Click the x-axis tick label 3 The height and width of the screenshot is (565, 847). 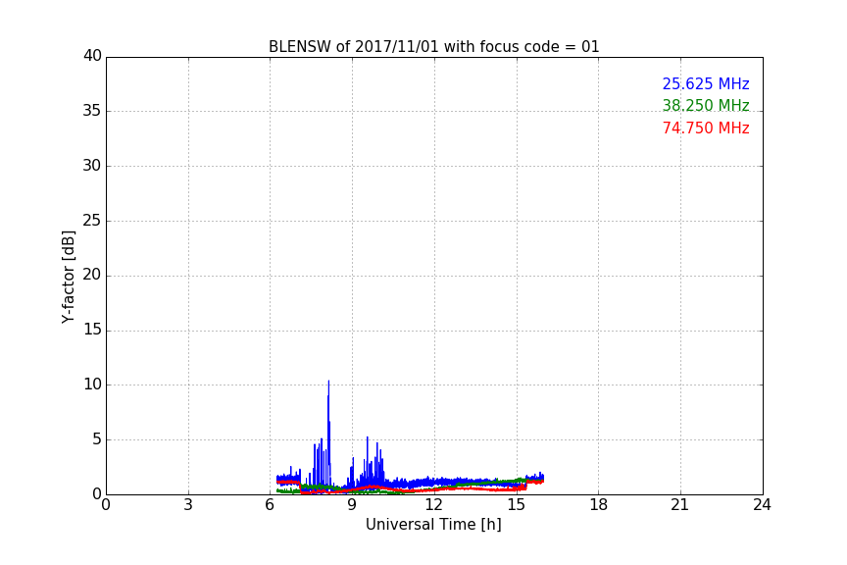tap(188, 505)
